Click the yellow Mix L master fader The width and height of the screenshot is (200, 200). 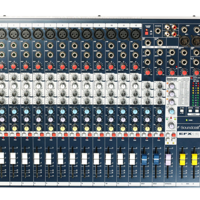(182, 159)
